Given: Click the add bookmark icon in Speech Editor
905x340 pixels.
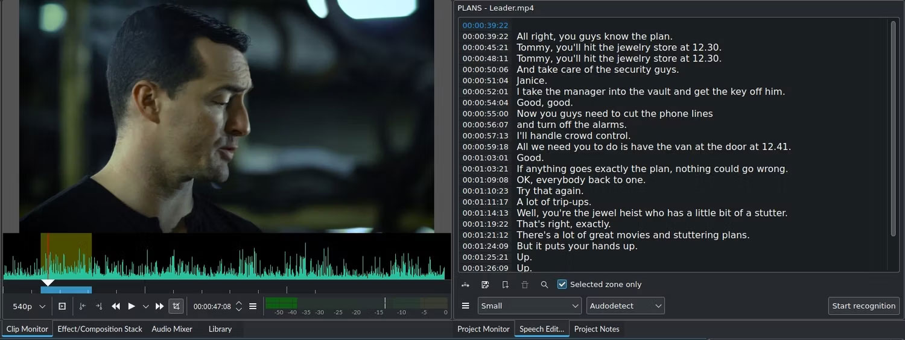Looking at the screenshot, I should tap(505, 285).
